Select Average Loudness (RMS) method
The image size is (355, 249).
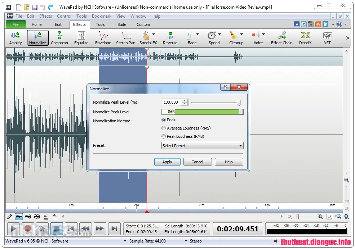tap(164, 128)
